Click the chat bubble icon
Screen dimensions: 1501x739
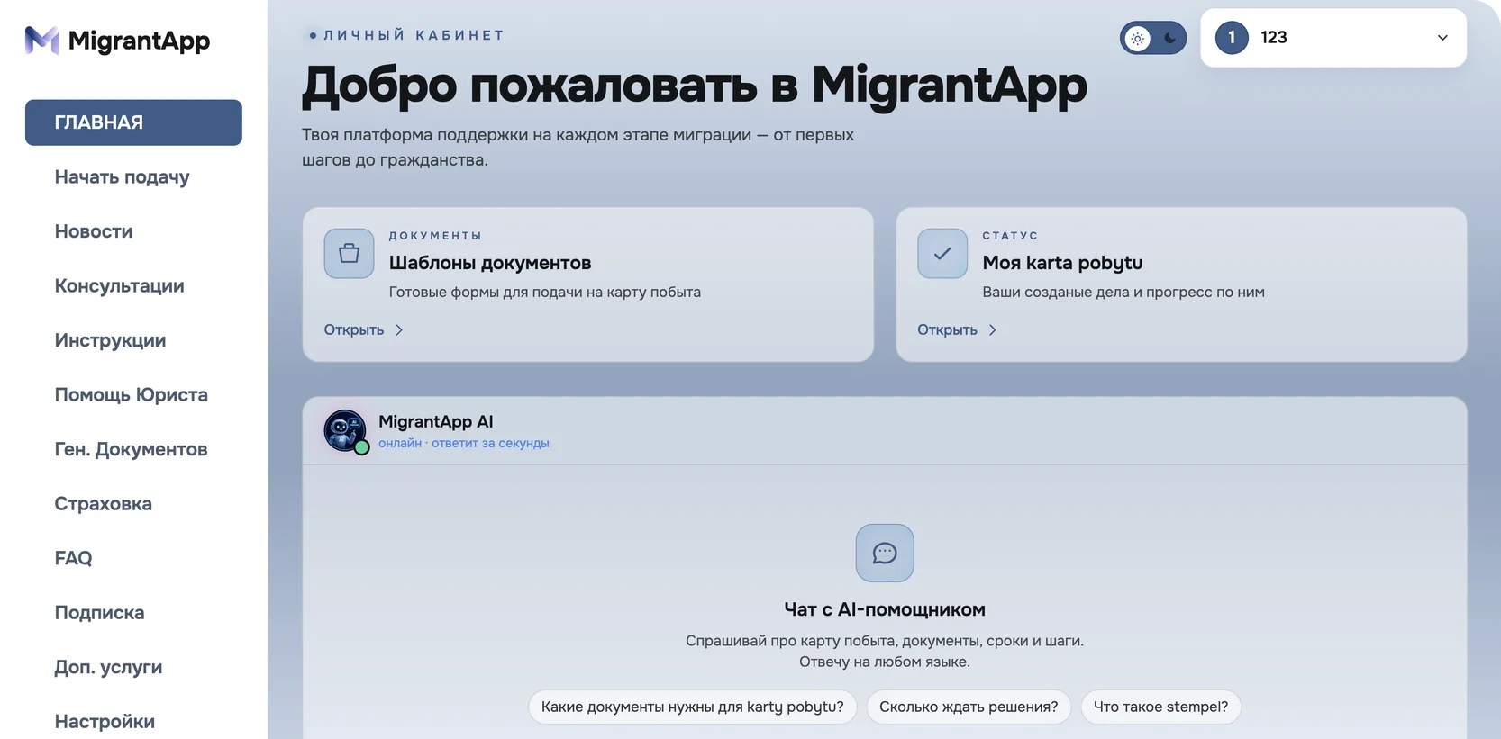pyautogui.click(x=885, y=553)
